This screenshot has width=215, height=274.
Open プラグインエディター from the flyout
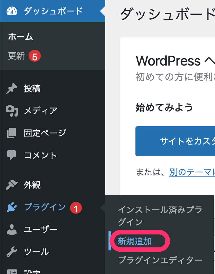point(160,260)
